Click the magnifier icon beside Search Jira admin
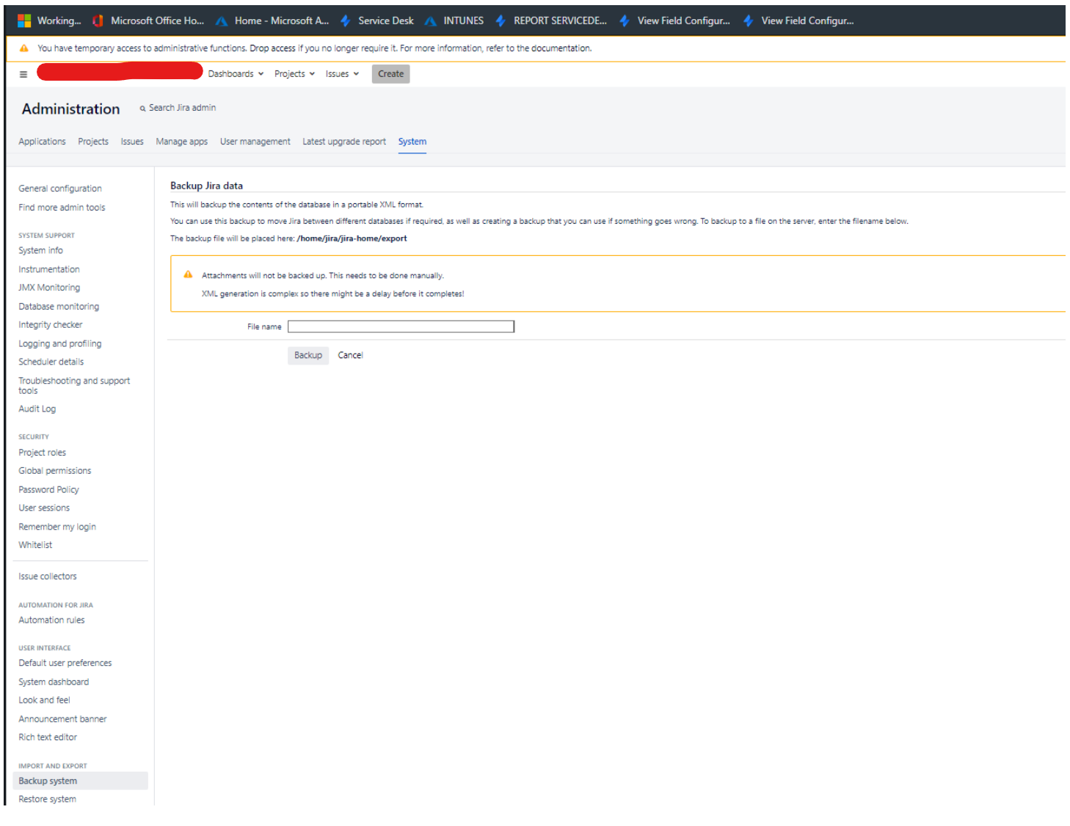Image resolution: width=1070 pixels, height=826 pixels. (142, 109)
